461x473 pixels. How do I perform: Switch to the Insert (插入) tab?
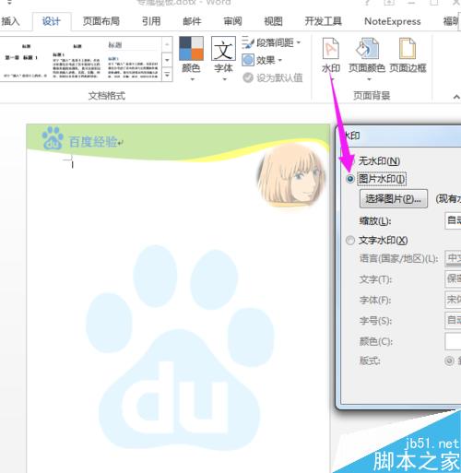(10, 21)
